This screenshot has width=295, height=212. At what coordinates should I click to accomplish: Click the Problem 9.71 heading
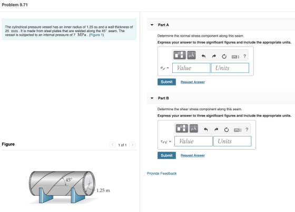(x=15, y=5)
